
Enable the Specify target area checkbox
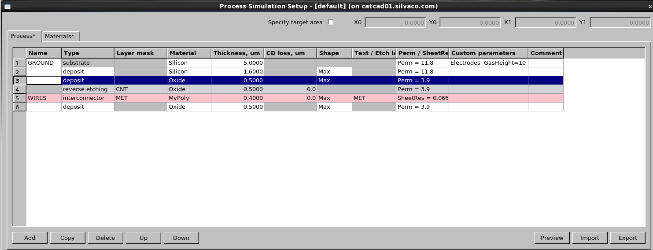click(330, 22)
